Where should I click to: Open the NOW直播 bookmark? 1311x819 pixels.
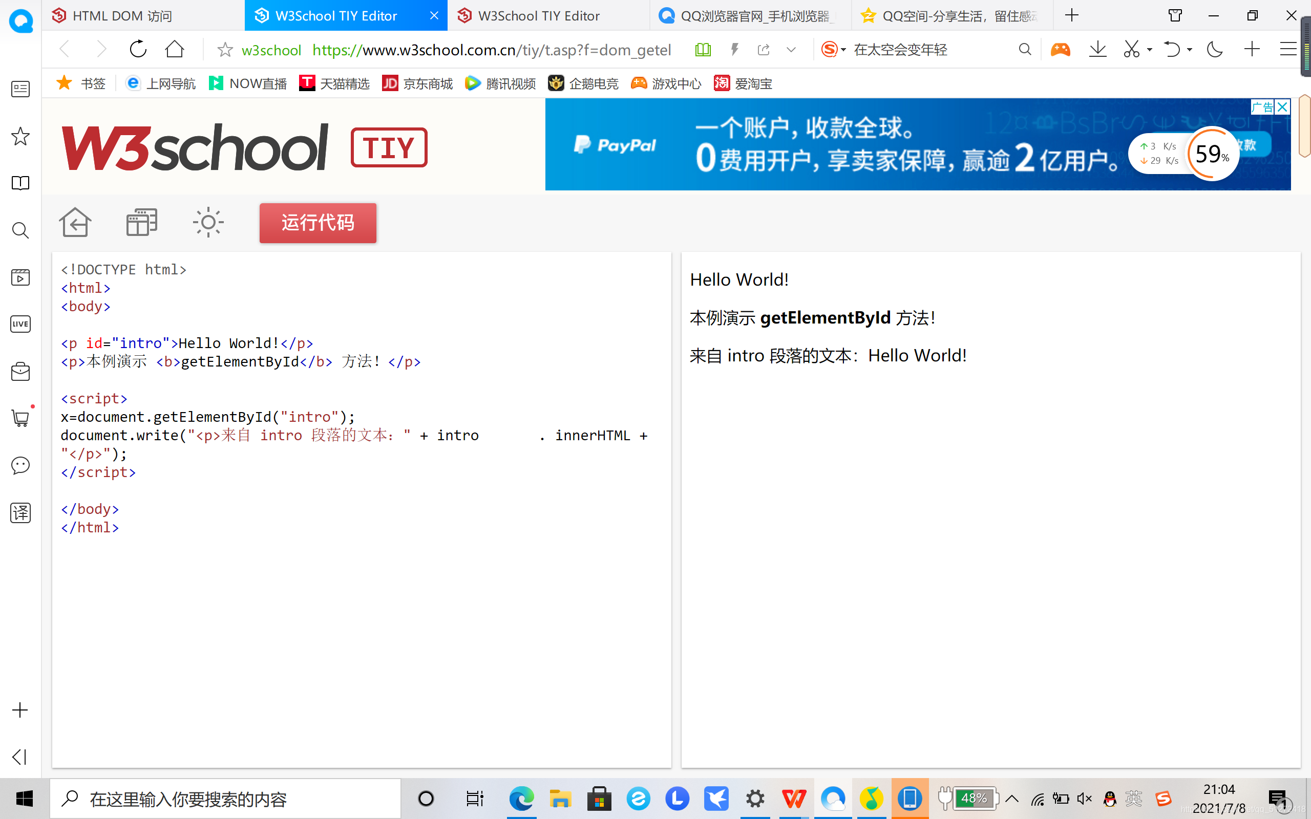coord(247,83)
